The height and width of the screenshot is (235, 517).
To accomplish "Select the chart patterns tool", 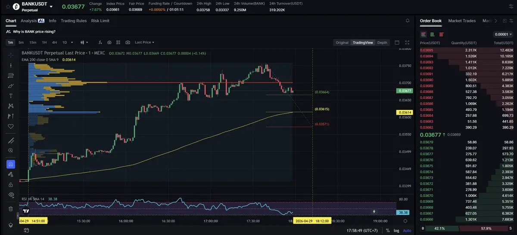I will (x=11, y=106).
